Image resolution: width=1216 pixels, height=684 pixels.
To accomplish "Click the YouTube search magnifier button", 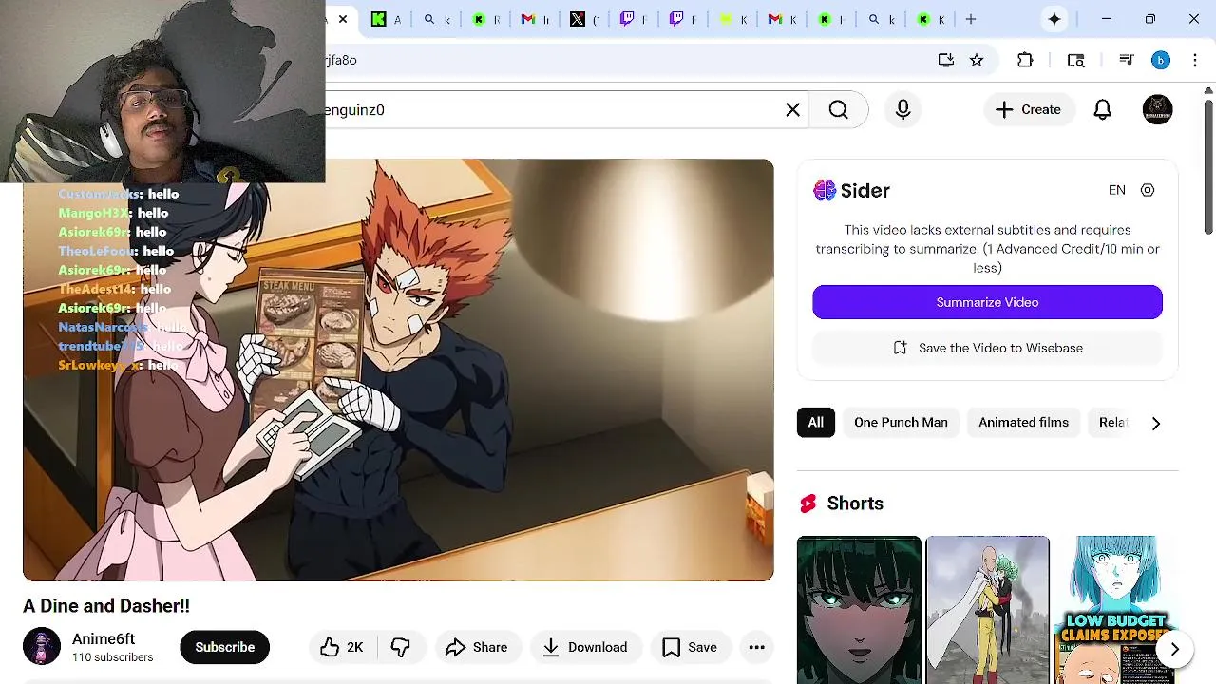I will click(x=838, y=109).
